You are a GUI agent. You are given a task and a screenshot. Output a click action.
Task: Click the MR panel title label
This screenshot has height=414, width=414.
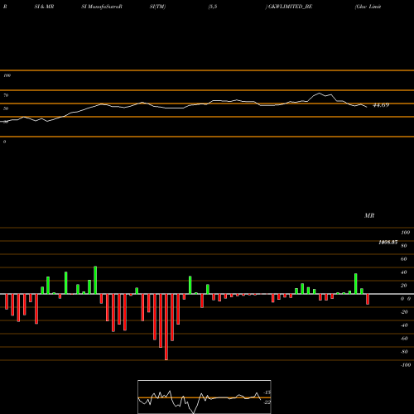tap(369, 215)
